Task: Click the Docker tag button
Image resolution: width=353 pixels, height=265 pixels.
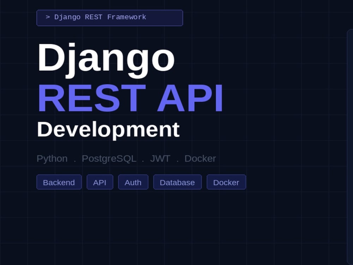Action: [x=226, y=182]
